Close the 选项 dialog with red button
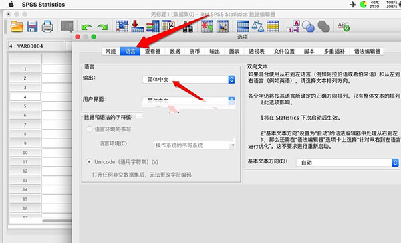The width and height of the screenshot is (401, 243). (x=78, y=37)
